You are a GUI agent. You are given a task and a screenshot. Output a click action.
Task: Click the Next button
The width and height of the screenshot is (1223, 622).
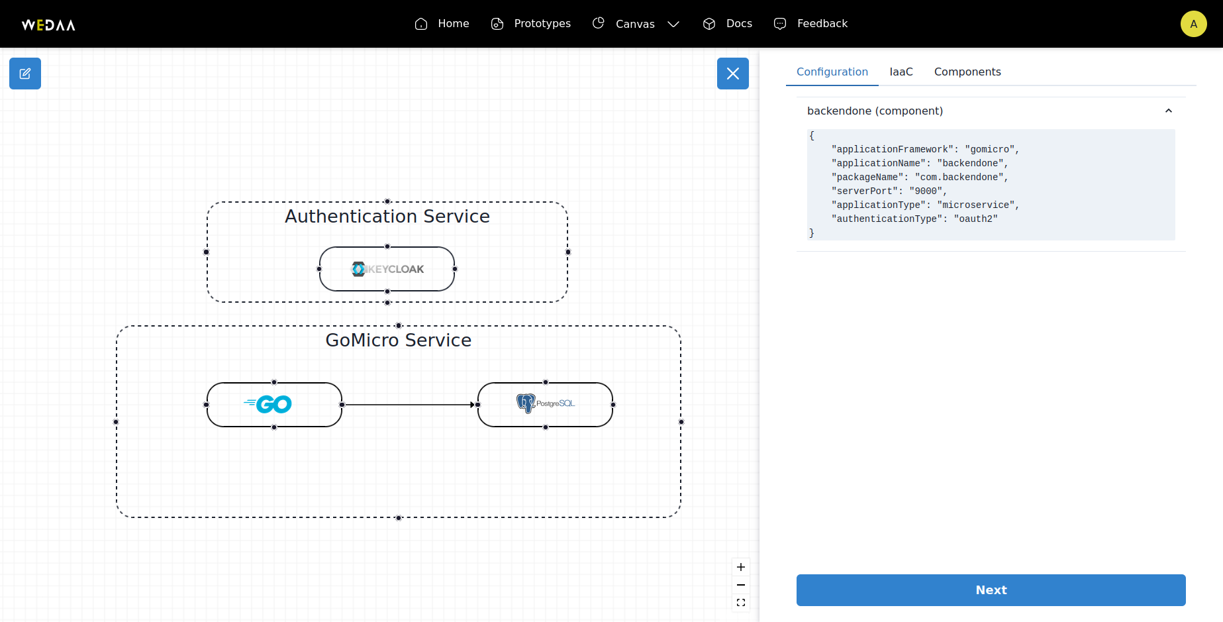click(991, 590)
